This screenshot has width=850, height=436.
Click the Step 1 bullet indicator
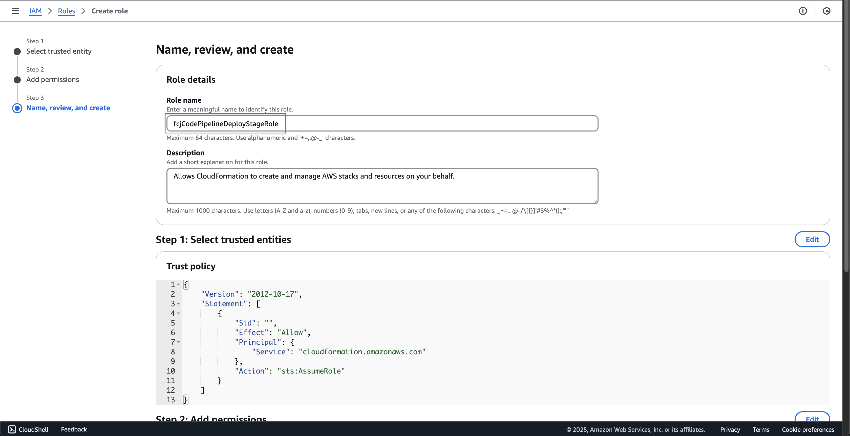17,51
